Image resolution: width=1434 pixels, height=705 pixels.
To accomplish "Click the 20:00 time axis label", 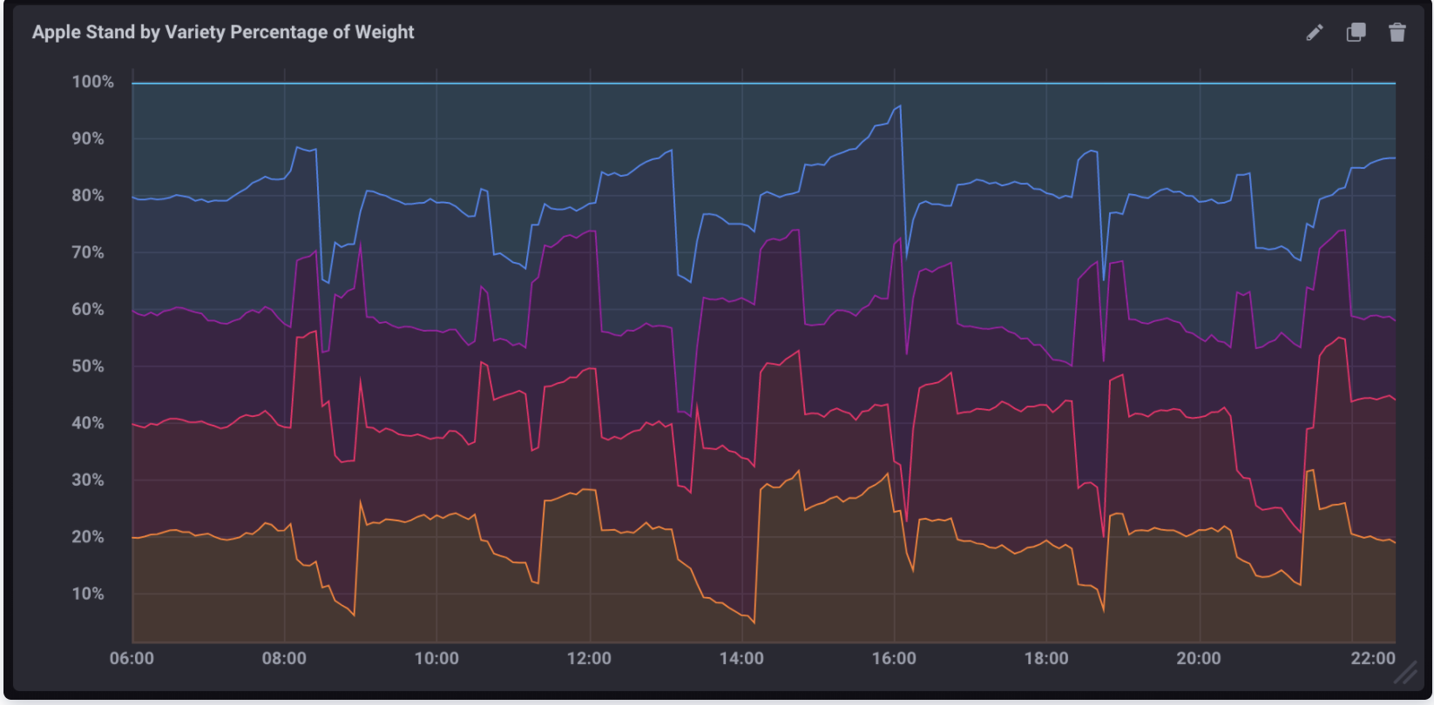I will click(x=1199, y=659).
